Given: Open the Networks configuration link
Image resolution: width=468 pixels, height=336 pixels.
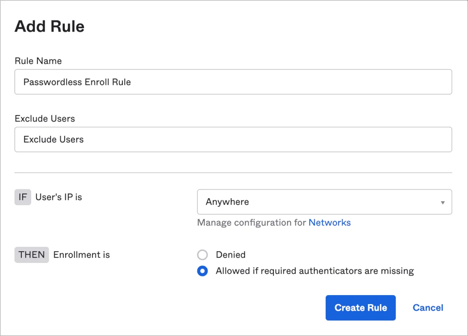Looking at the screenshot, I should 330,223.
